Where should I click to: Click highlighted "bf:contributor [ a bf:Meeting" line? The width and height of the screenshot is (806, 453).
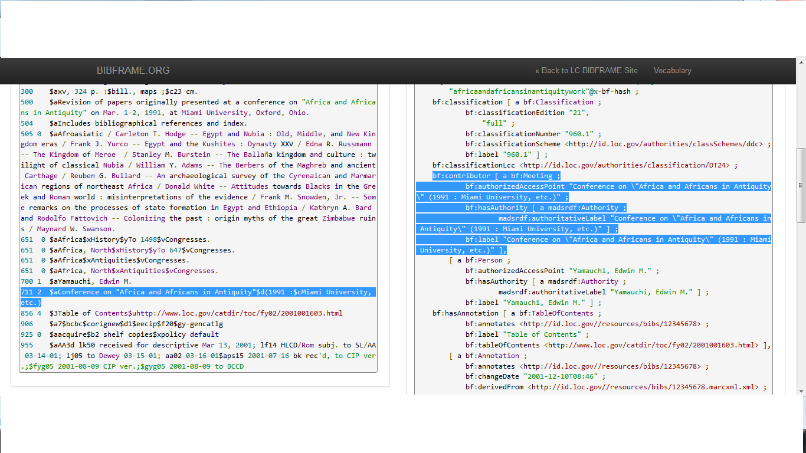(x=496, y=176)
